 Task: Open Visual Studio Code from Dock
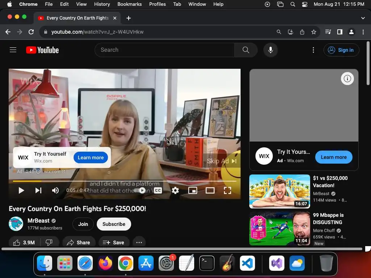point(247,263)
